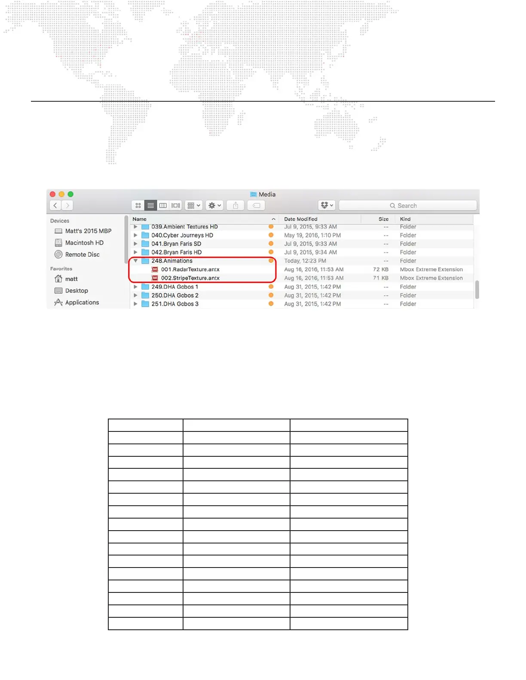
Task: Click the sidebar vertical scrollbar
Action: tap(127, 240)
